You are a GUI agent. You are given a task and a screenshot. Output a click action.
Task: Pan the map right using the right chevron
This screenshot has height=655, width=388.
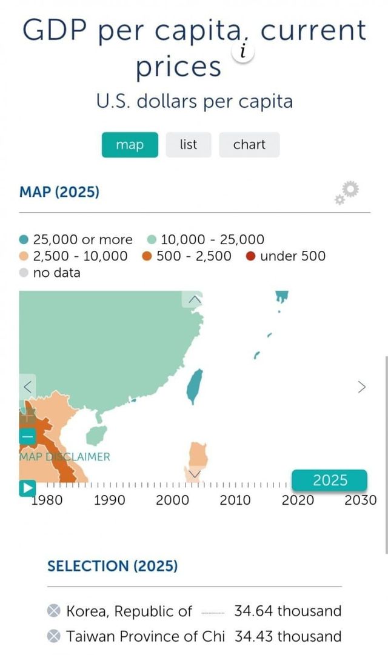(x=361, y=387)
